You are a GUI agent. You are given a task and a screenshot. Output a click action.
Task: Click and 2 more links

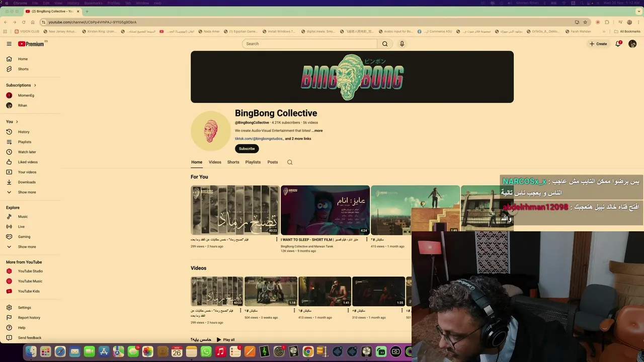[x=298, y=139]
